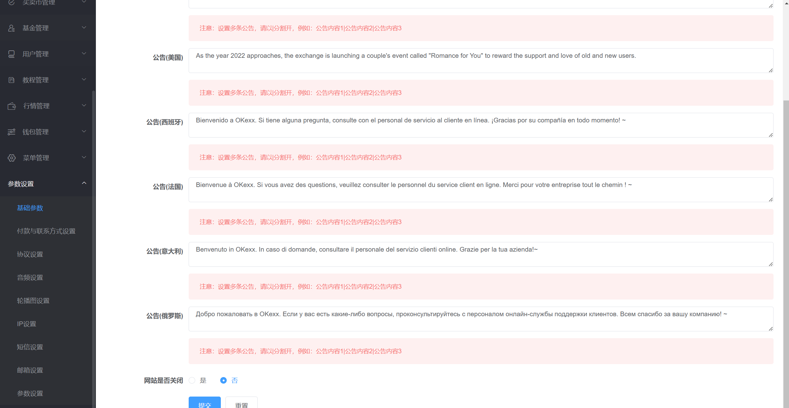This screenshot has height=408, width=789.
Task: Click the 行情管理 wallet icon
Action: coord(12,106)
